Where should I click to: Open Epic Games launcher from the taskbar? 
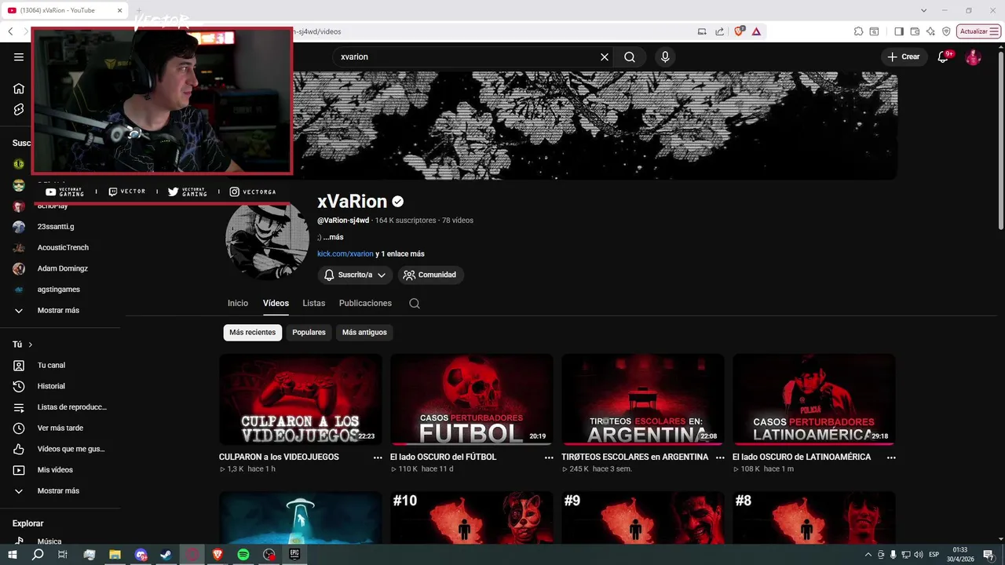(294, 555)
